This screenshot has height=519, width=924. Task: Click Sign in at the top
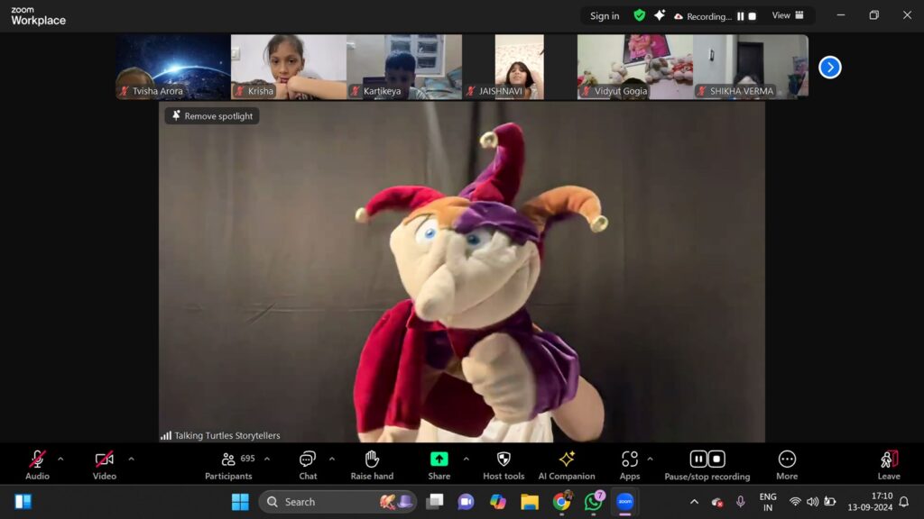click(x=605, y=16)
